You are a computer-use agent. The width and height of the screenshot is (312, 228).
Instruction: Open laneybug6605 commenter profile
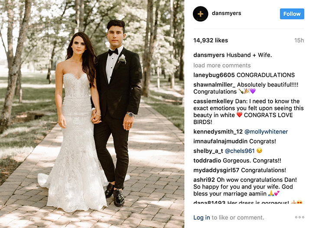[x=214, y=75]
